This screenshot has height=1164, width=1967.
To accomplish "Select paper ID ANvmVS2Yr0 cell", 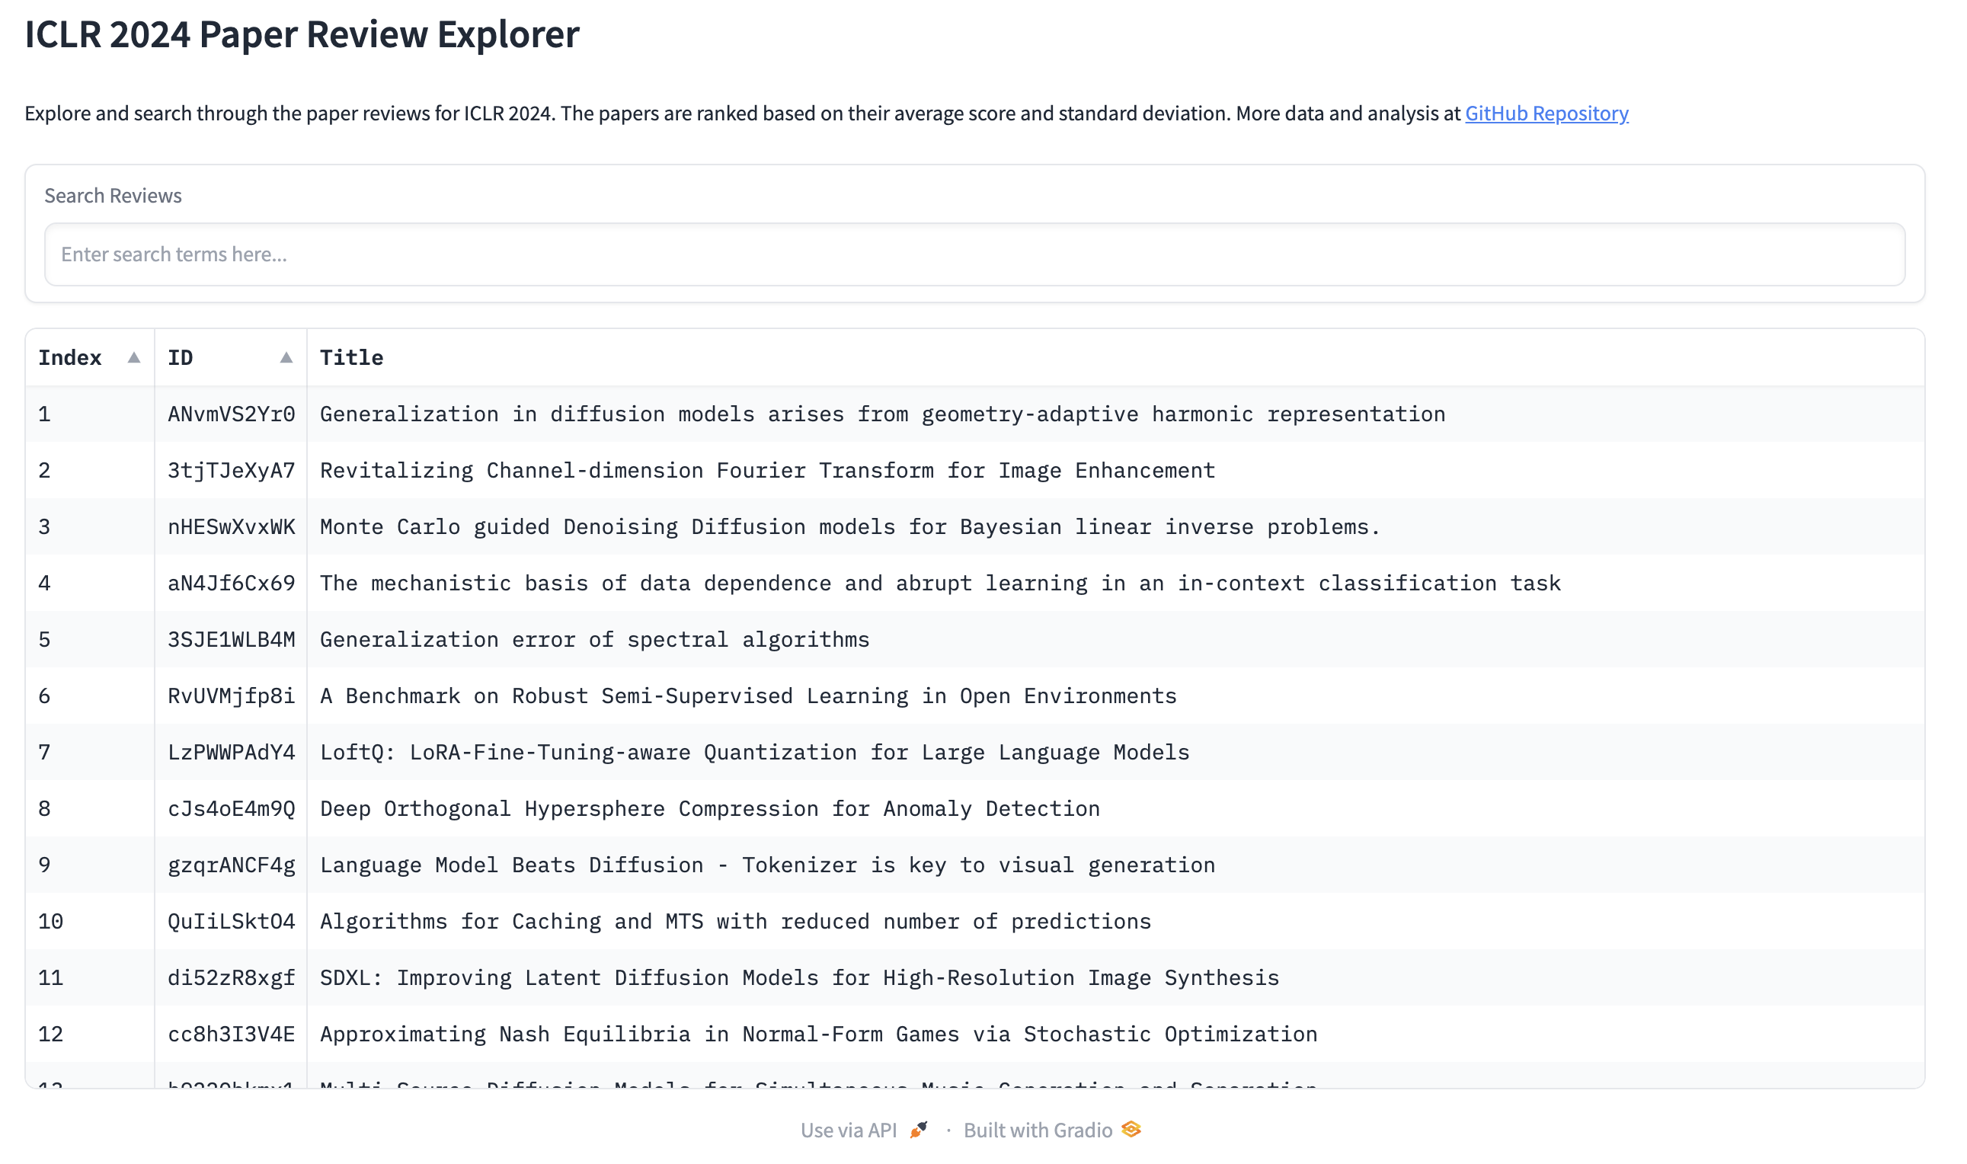I will (232, 414).
